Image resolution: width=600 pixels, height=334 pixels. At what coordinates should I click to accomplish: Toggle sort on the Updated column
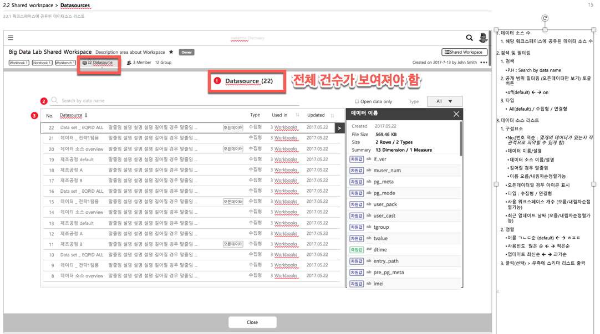(332, 115)
